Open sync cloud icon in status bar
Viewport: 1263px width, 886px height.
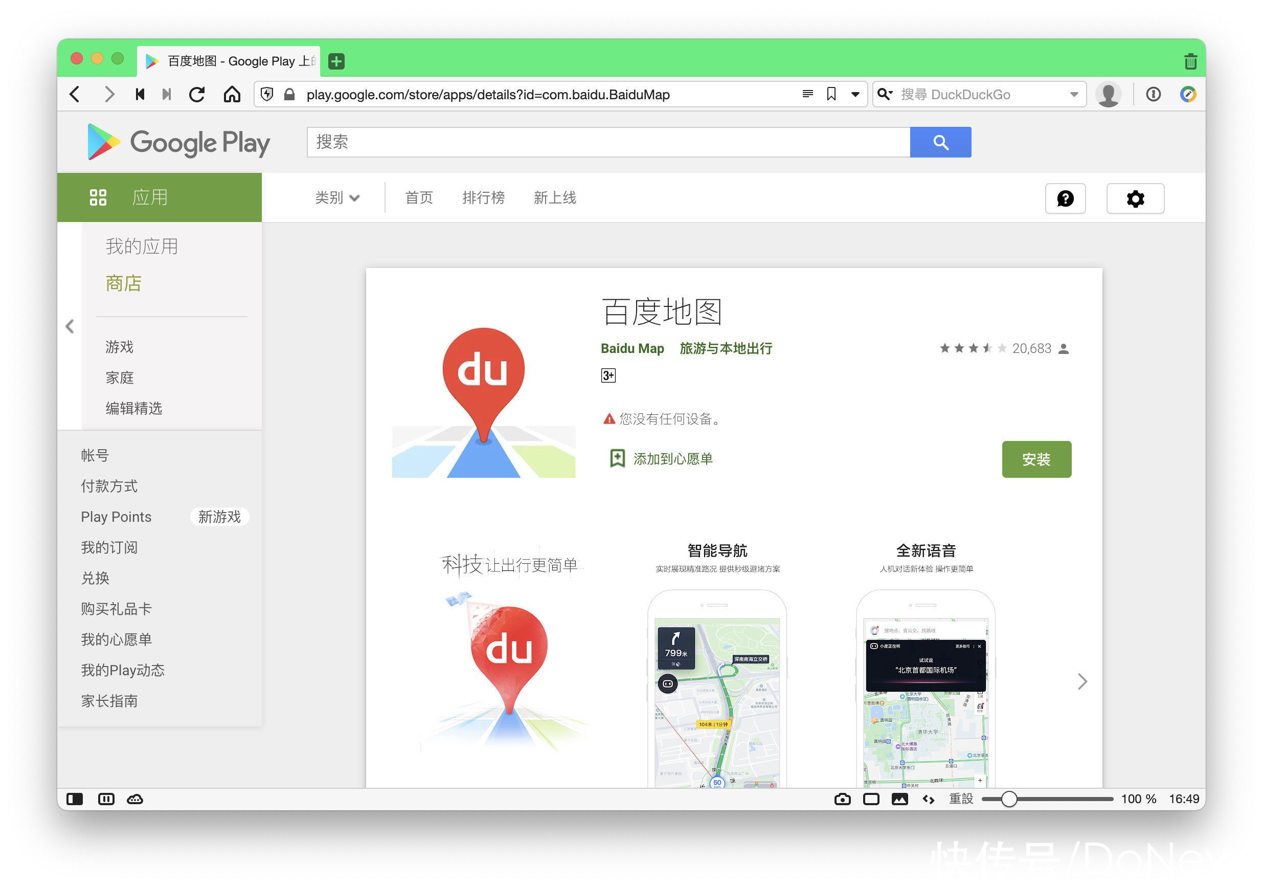point(136,799)
